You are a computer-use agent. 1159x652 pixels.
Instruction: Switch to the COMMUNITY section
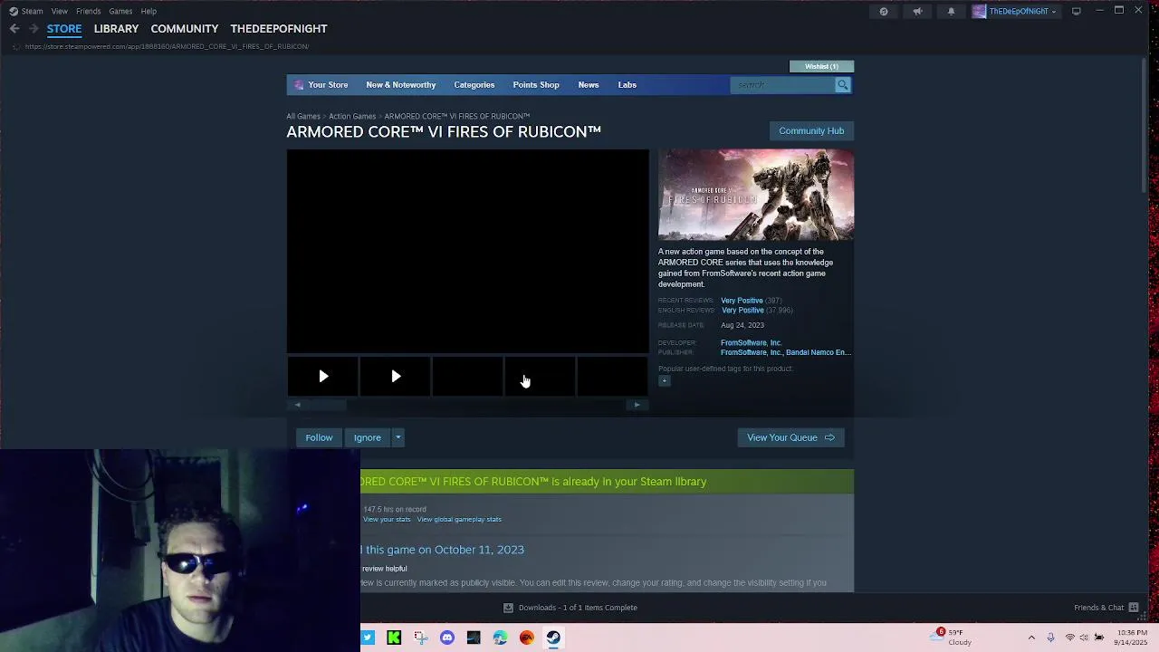pos(185,29)
